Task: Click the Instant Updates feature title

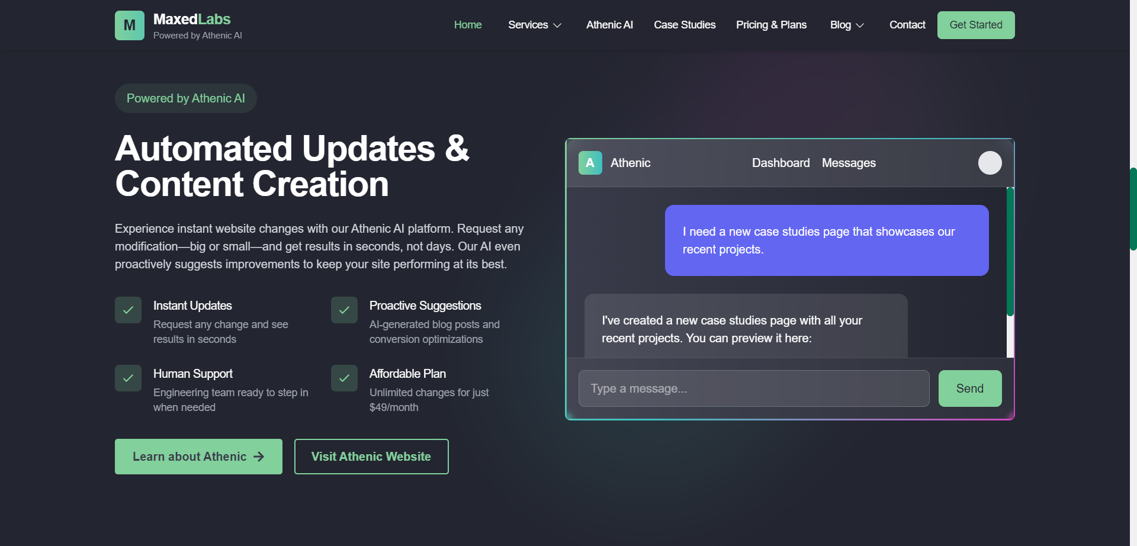Action: 192,306
